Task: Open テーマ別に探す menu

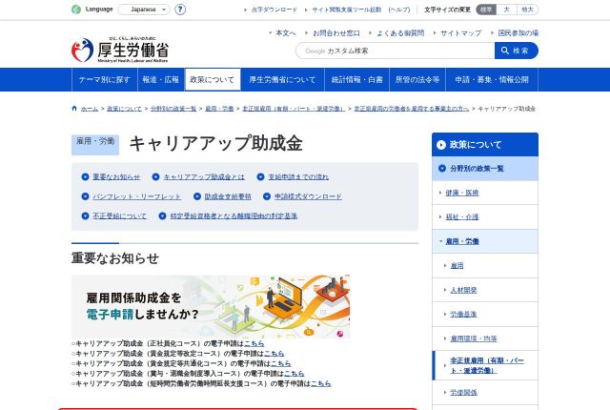Action: point(105,80)
